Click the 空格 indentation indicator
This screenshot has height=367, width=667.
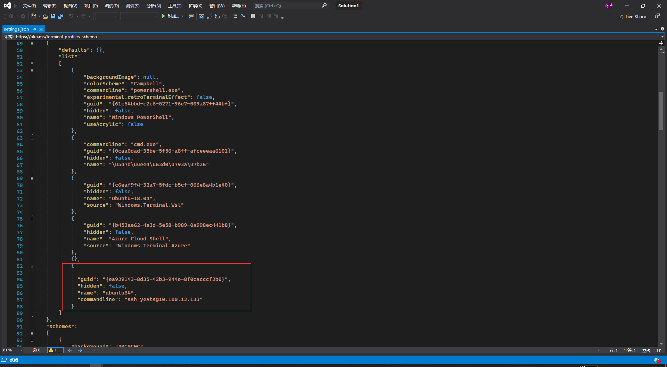646,351
